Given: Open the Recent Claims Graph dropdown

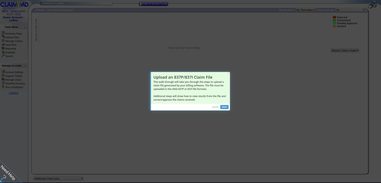Looking at the screenshot, I should 345,50.
